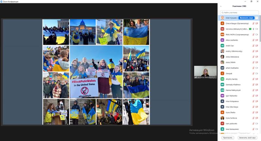Click the orange 'O' avatar of Олеся Ващук
The image size is (261, 141).
click(223, 23)
